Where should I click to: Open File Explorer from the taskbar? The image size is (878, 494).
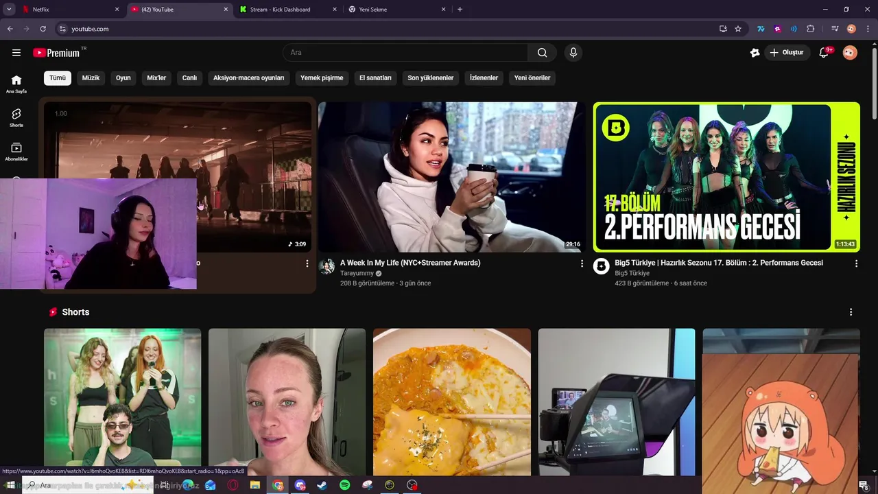point(255,485)
